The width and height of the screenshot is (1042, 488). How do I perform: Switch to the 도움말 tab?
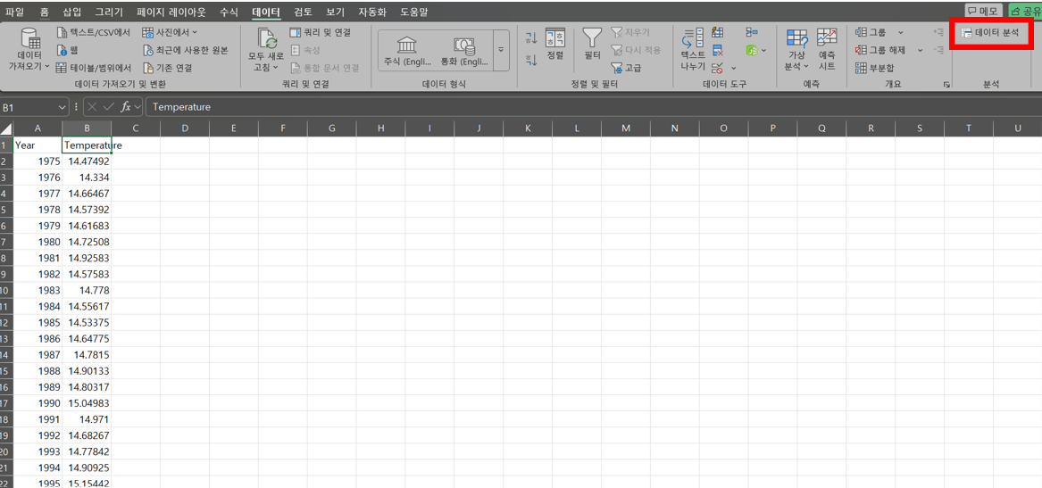pyautogui.click(x=414, y=12)
